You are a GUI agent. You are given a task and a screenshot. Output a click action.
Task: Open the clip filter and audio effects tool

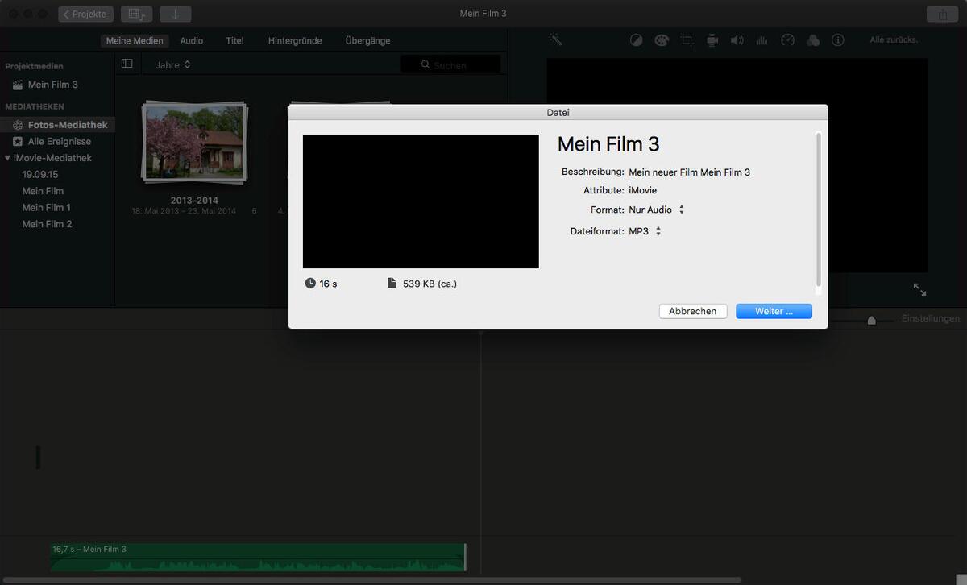coord(813,40)
